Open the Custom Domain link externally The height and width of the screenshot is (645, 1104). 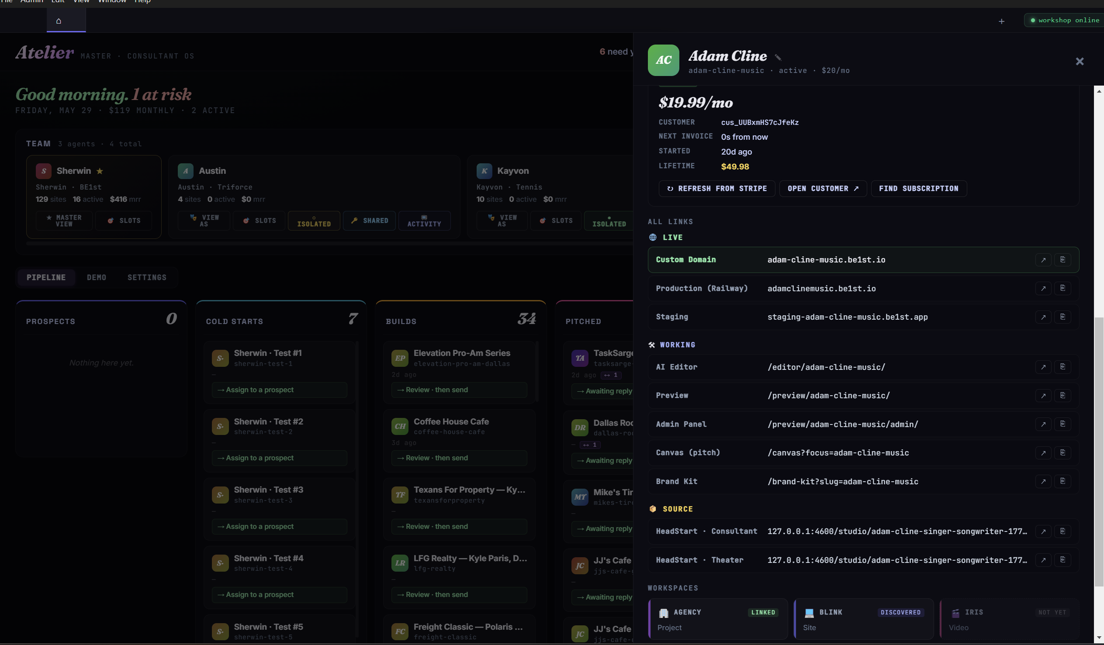[1043, 260]
